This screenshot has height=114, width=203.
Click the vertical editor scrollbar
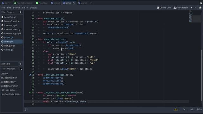pyautogui.click(x=201, y=75)
